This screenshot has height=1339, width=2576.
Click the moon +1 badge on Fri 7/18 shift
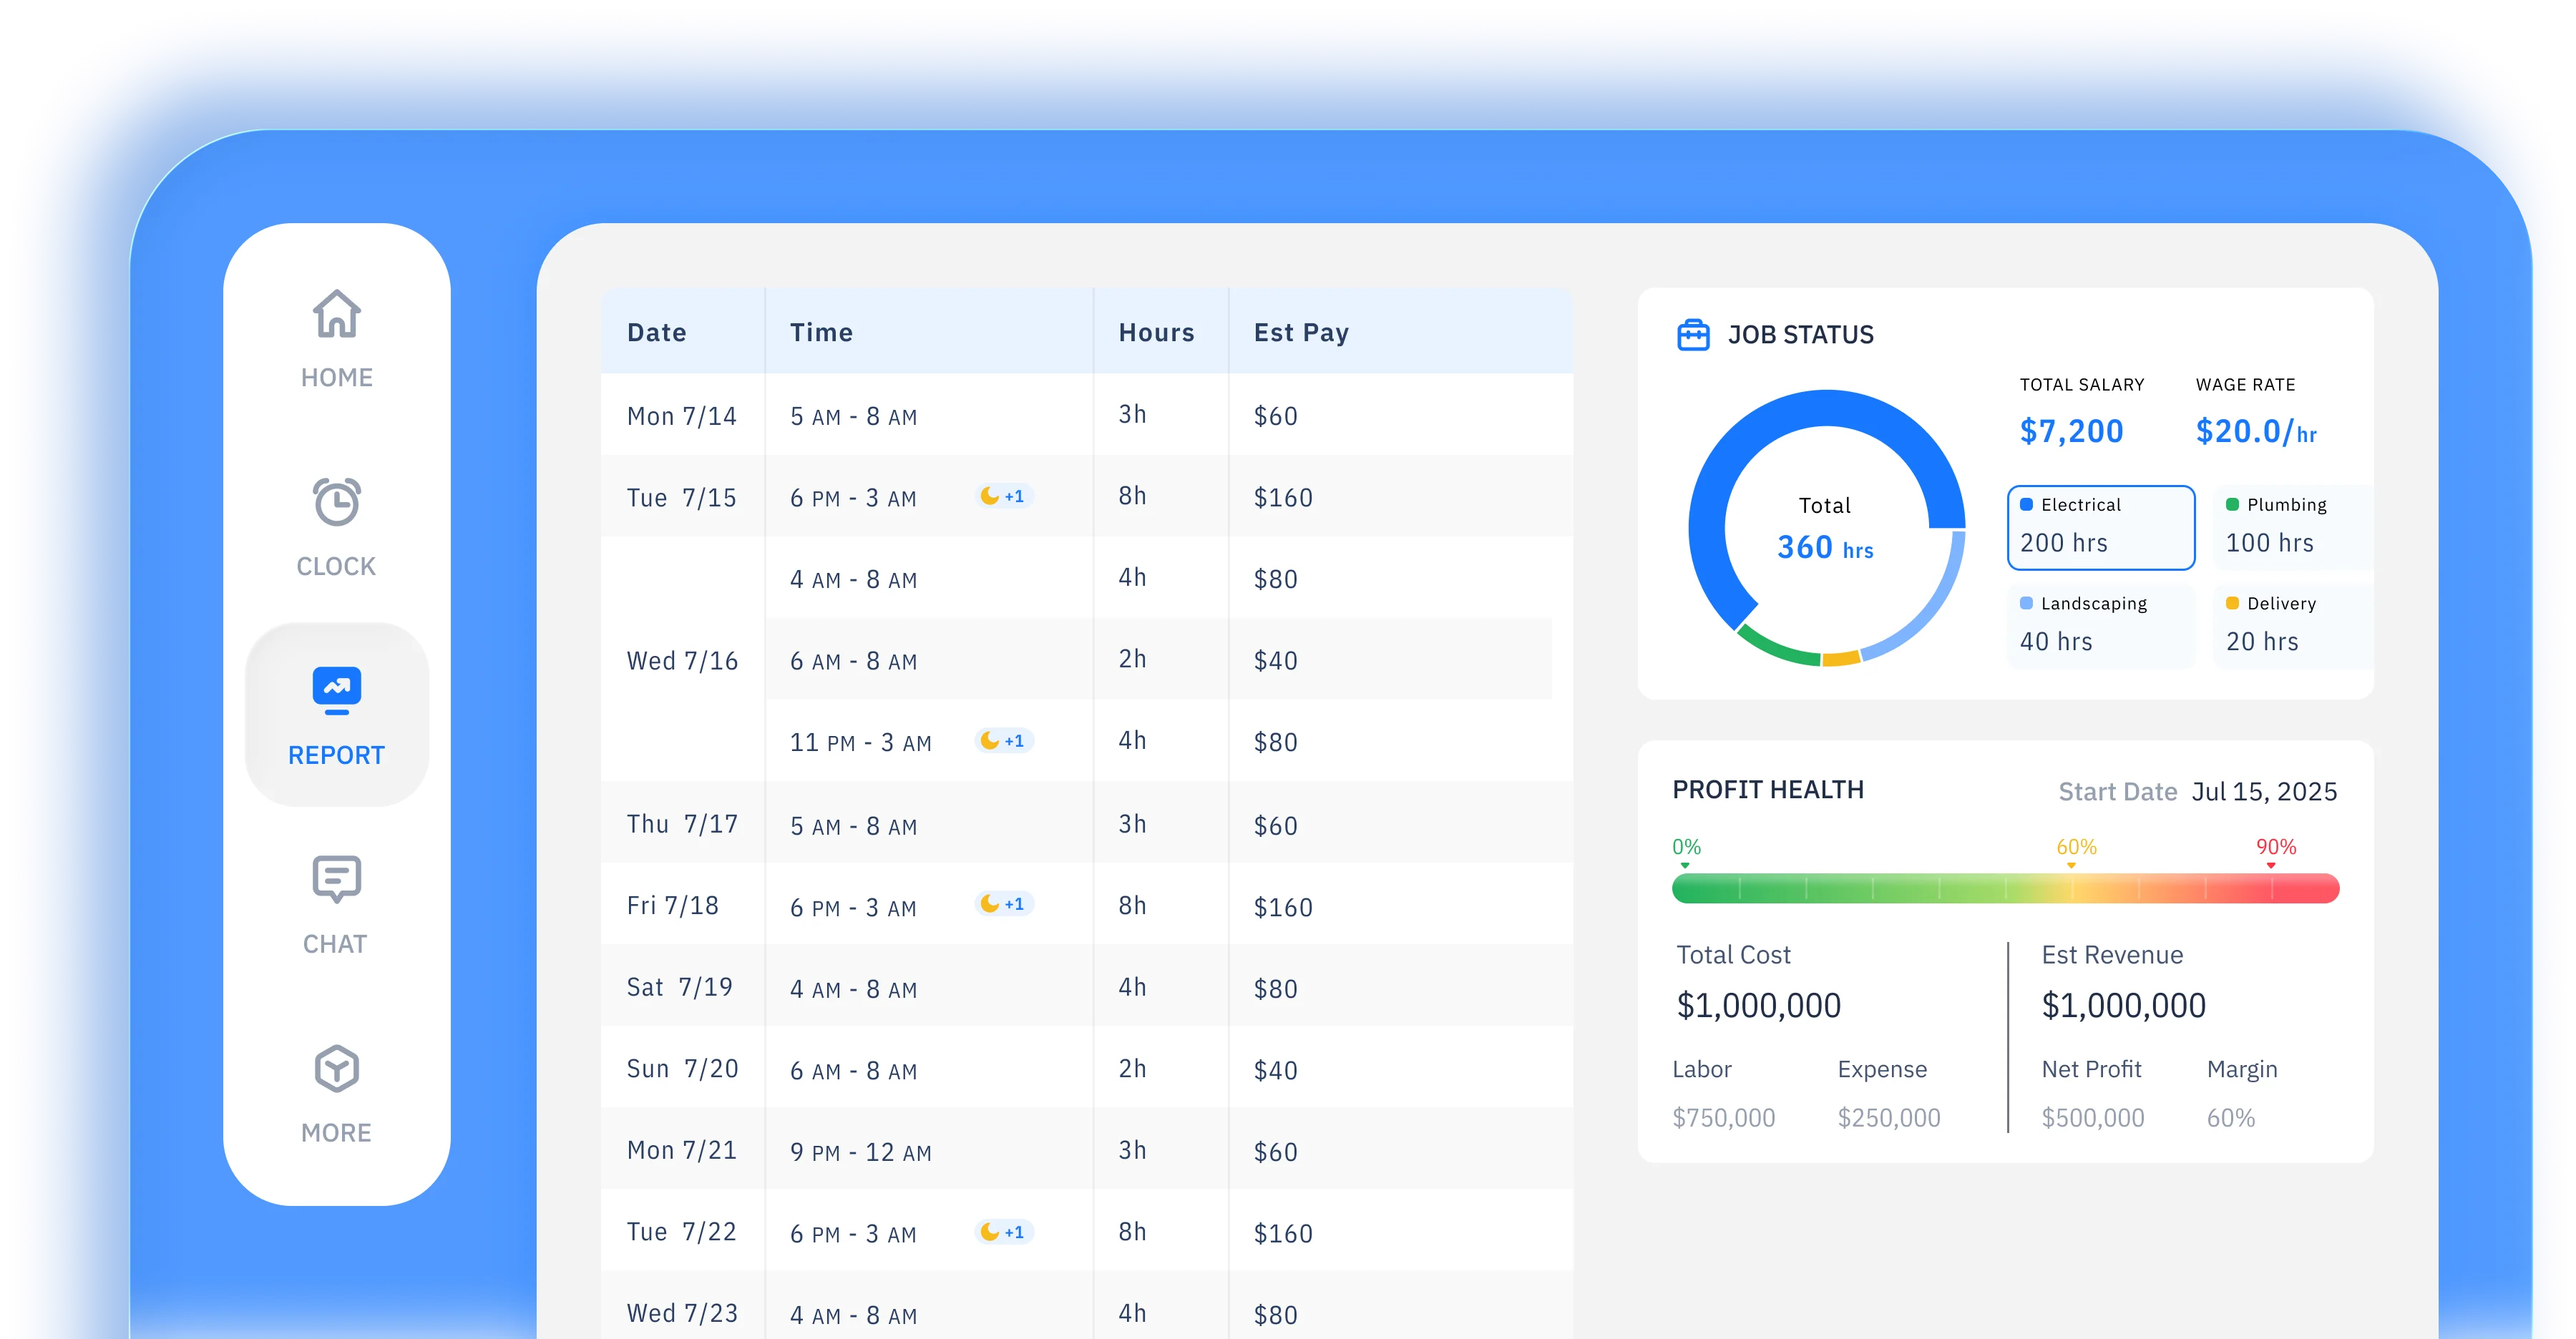tap(1004, 904)
